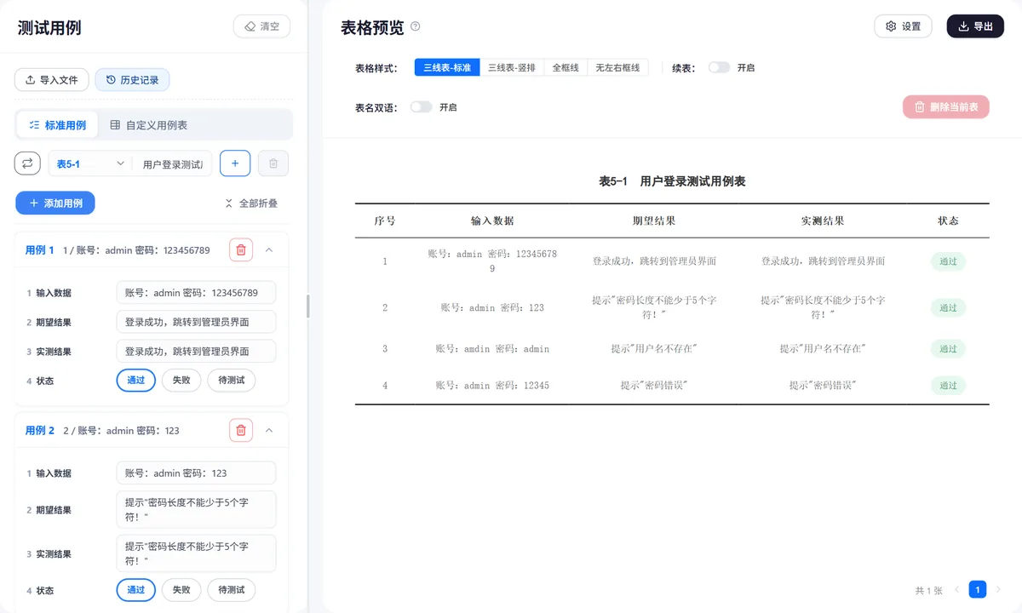Set 用例 1 status to 待测试
Image resolution: width=1022 pixels, height=613 pixels.
click(x=232, y=381)
